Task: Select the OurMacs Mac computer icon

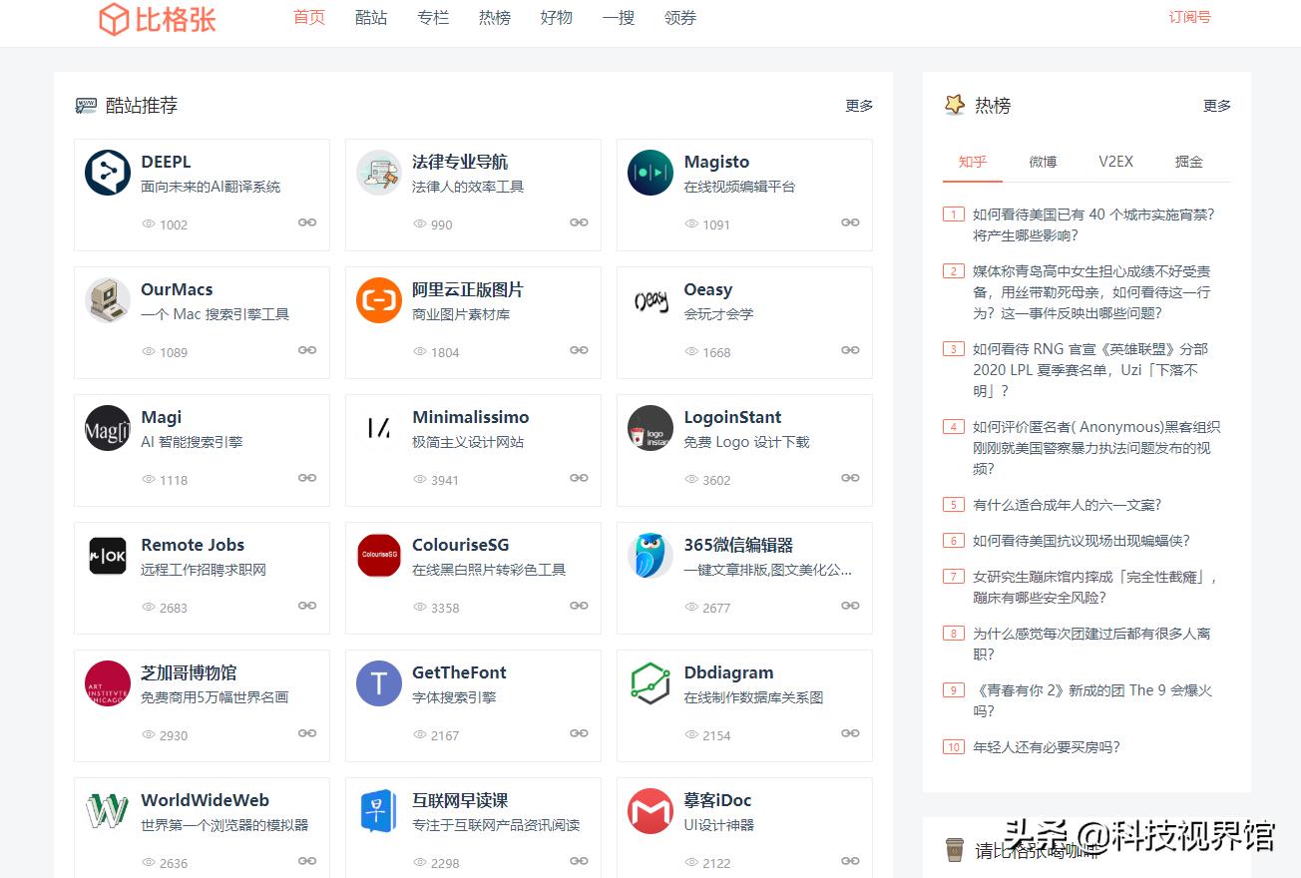Action: coord(107,299)
